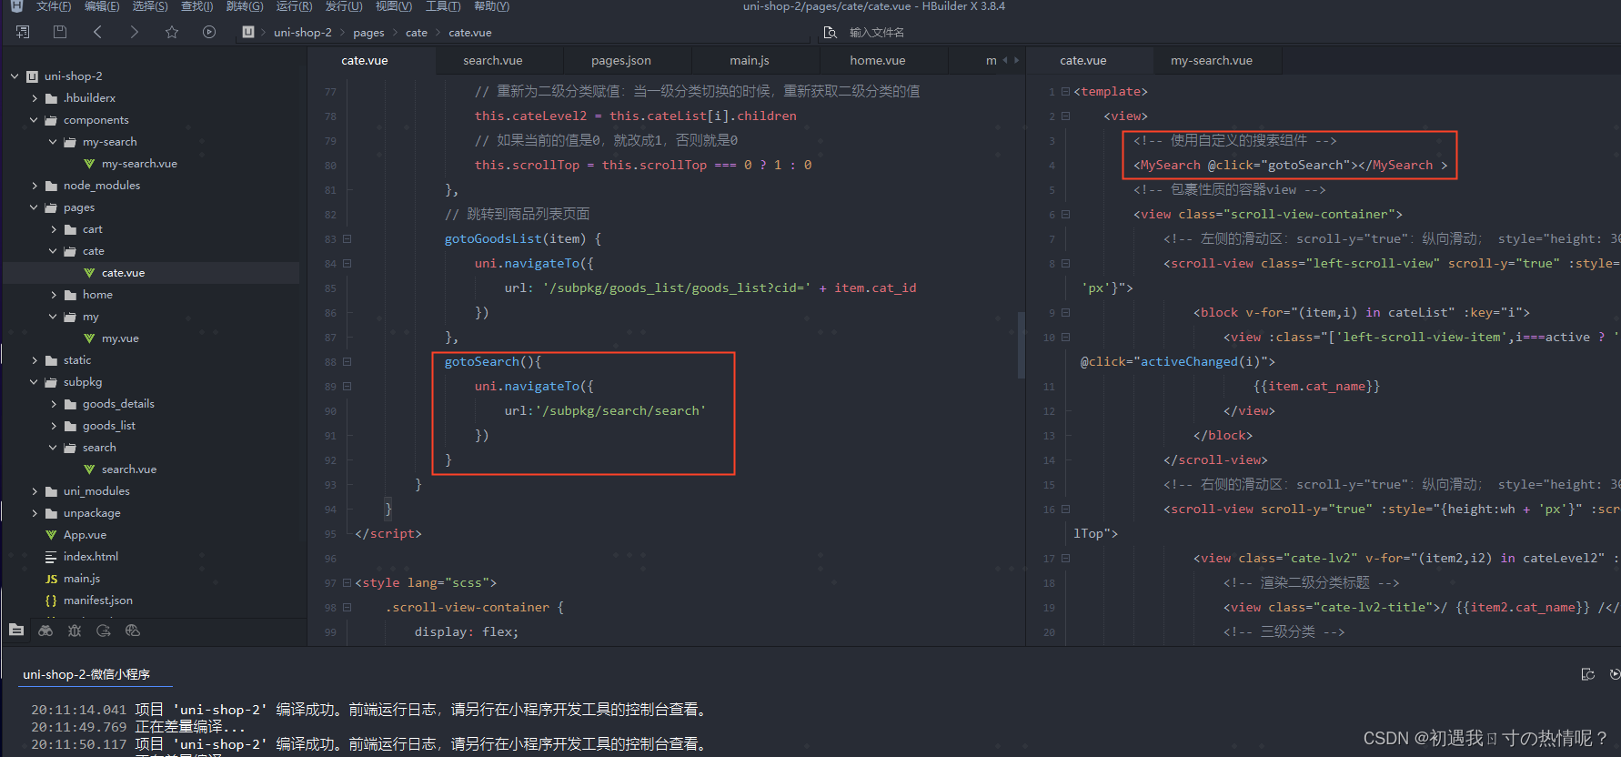The height and width of the screenshot is (757, 1621).
Task: Click the star bookmark toolbar icon
Action: [x=172, y=32]
